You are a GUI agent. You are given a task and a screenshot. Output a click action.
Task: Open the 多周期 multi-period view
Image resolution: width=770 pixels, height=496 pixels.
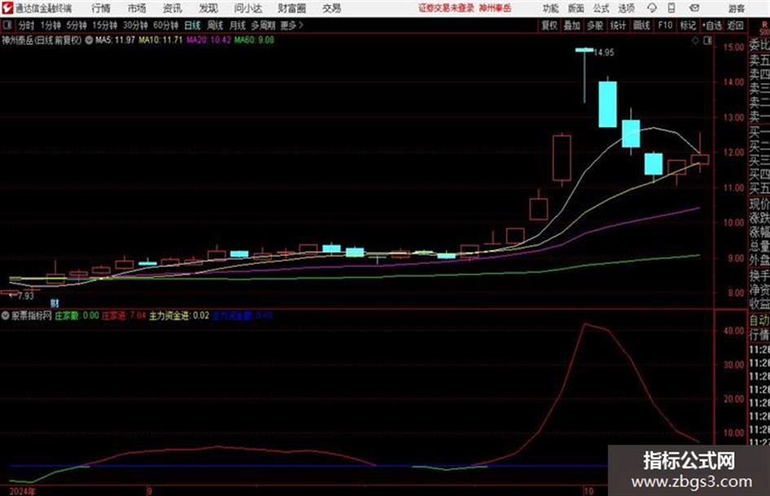pos(263,25)
